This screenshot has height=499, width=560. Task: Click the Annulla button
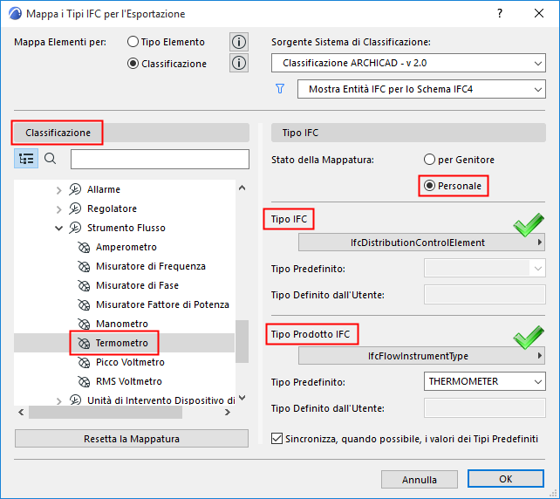click(420, 479)
